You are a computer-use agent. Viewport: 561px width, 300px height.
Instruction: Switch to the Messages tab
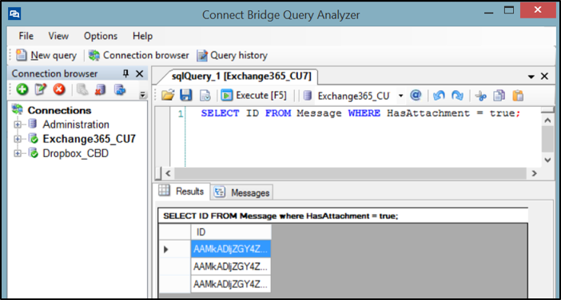click(x=242, y=192)
